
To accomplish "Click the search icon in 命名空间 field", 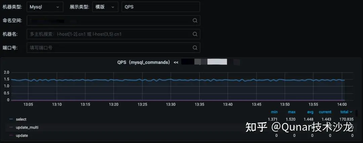I will click(x=195, y=20).
